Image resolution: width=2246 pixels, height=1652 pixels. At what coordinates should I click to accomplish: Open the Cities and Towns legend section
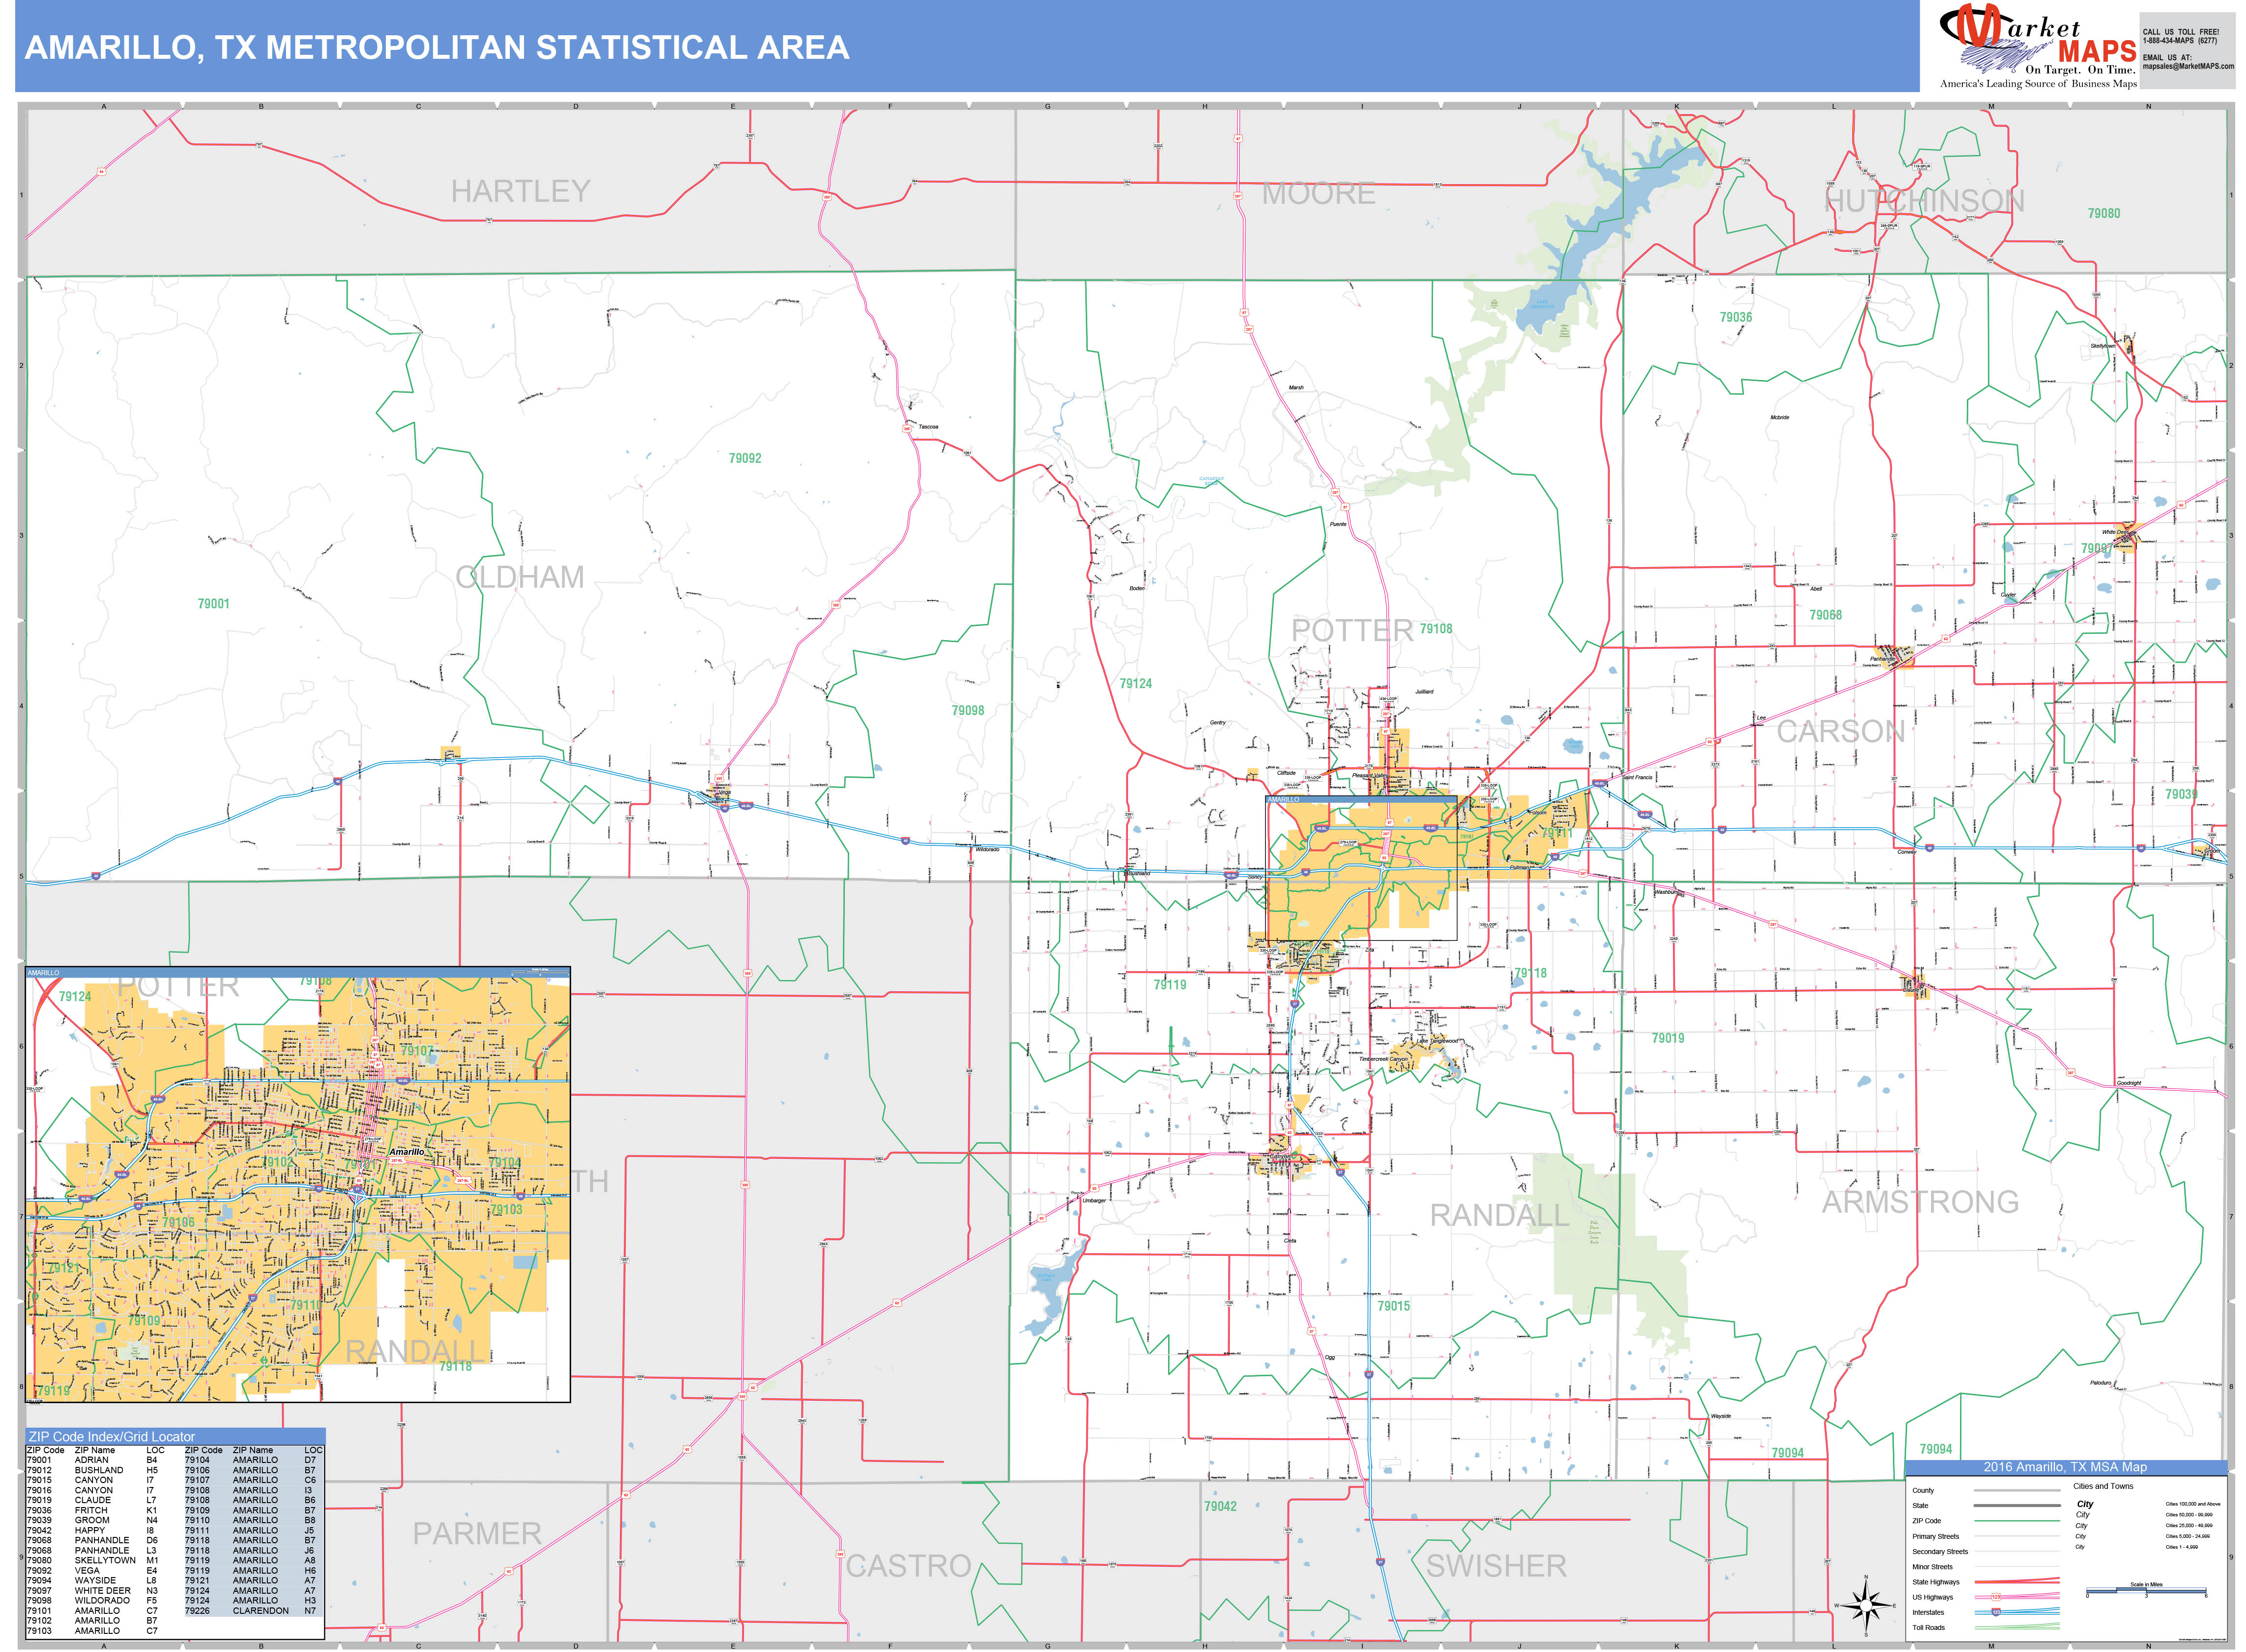[2104, 1486]
